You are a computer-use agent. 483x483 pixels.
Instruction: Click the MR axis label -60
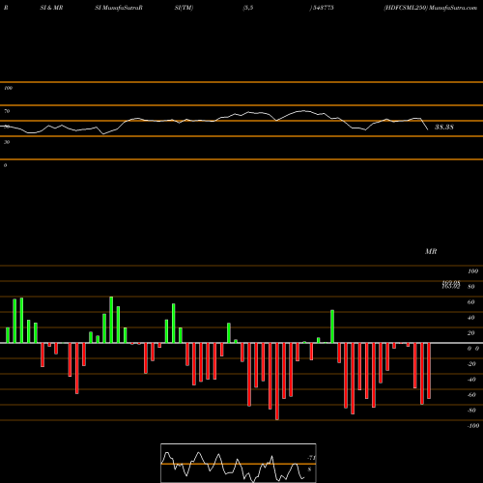tap(471, 395)
